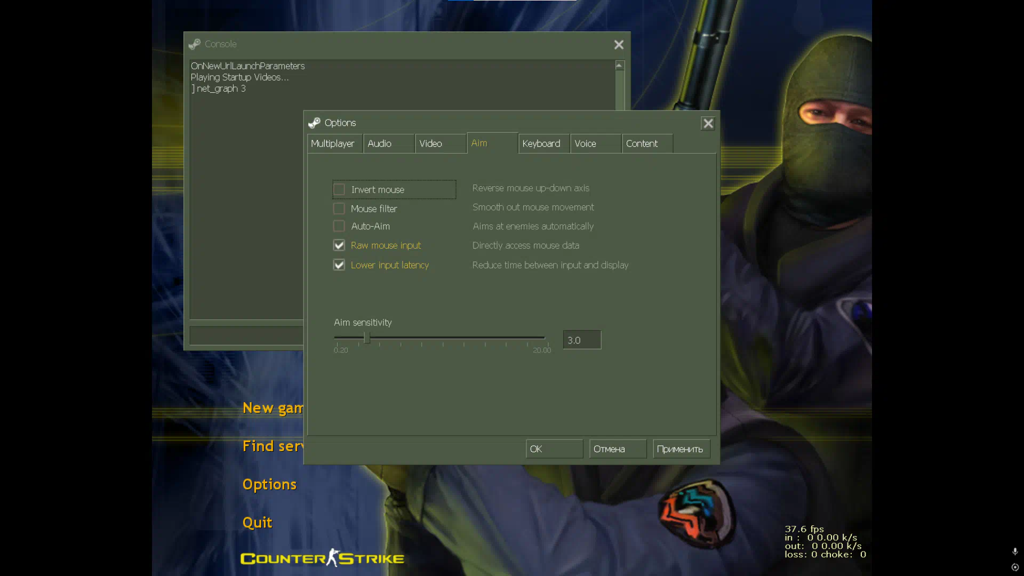Click the '37.6 fps' net graph readout
Screen dimensions: 1024x576
[804, 529]
